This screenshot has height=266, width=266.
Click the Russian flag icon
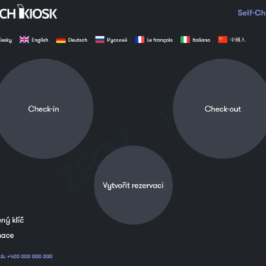(x=100, y=40)
